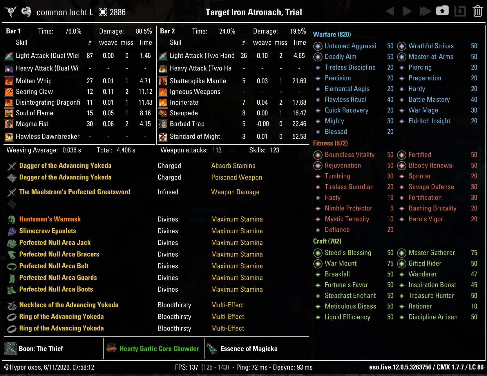
Task: Click Hearty Garlic Corn Chowder link
Action: 159,349
